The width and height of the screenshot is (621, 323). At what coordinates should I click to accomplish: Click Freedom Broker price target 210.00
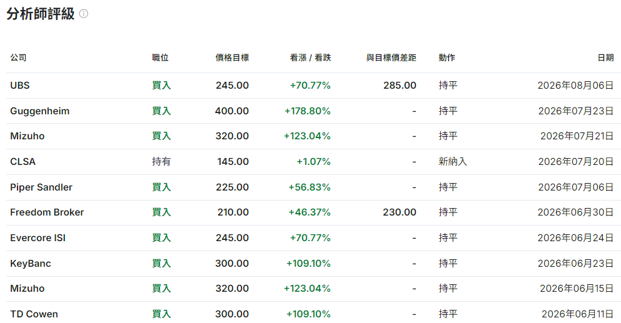point(233,212)
